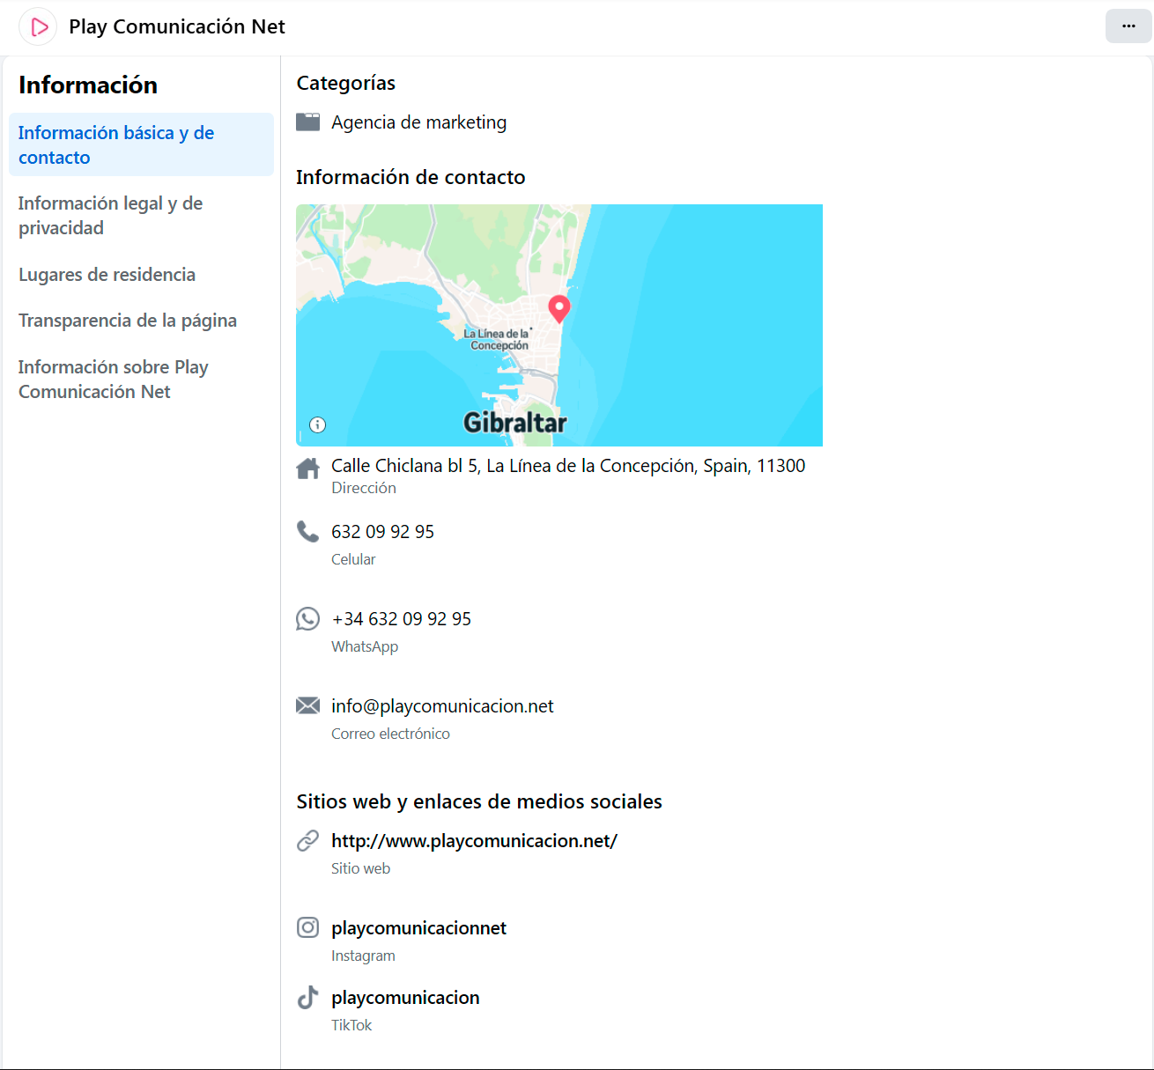Screen dimensions: 1154x1070
Task: Click the Correo electrónico label
Action: click(390, 734)
